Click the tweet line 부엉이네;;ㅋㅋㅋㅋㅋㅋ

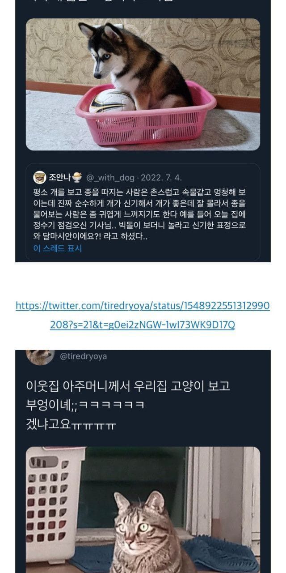coord(85,405)
